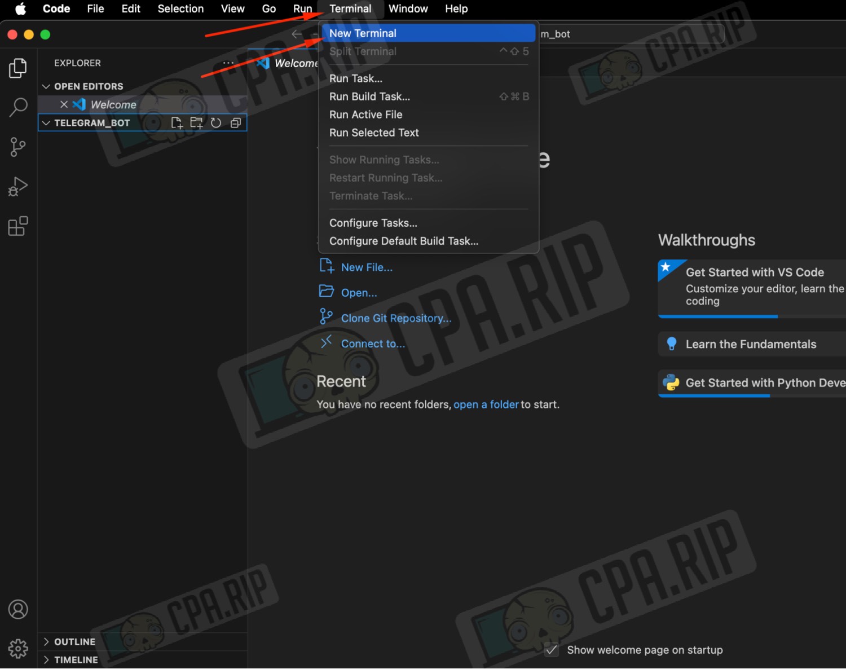
Task: Collapse the OPEN EDITORS section
Action: tap(46, 86)
